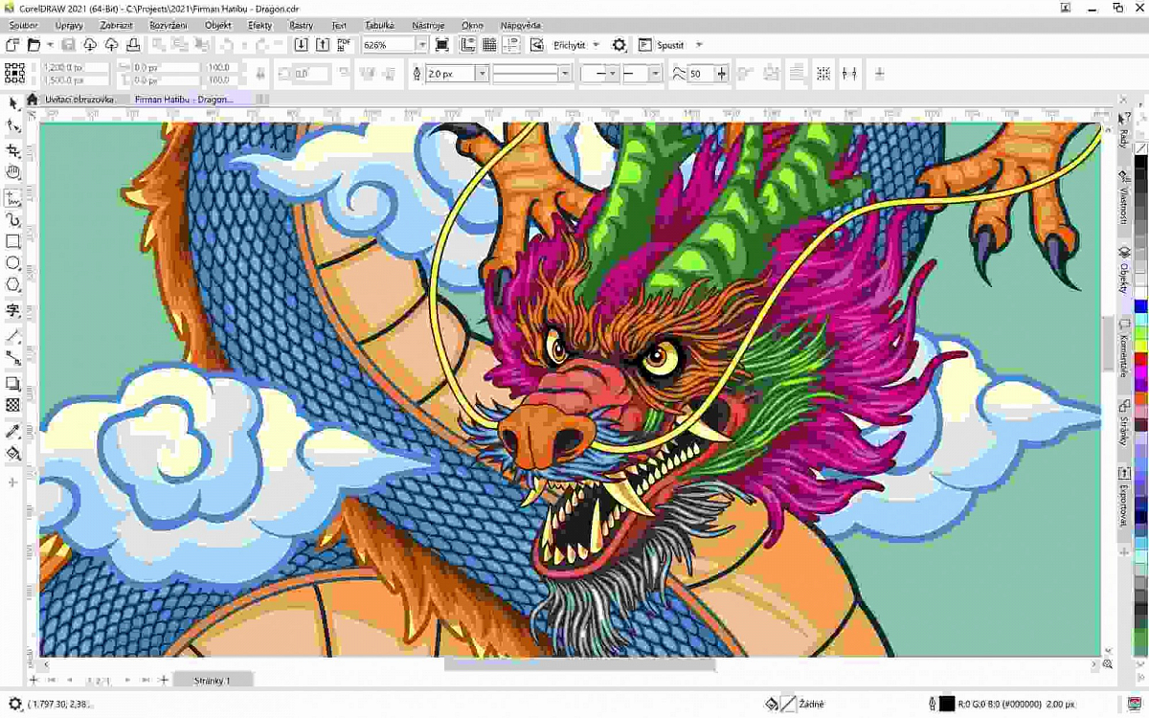This screenshot has width=1149, height=718.
Task: Activate the Eyedropper tool
Action: (12, 429)
